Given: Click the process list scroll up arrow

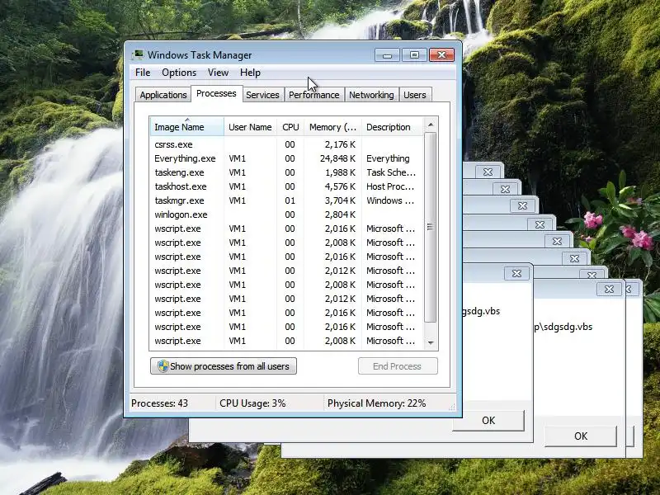Looking at the screenshot, I should click(430, 125).
